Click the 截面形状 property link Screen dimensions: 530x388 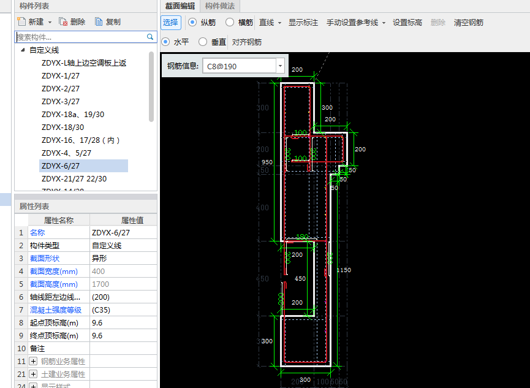click(x=45, y=259)
